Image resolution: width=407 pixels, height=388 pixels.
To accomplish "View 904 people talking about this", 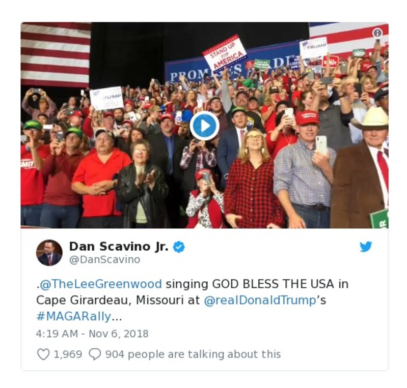I will click(x=193, y=354).
